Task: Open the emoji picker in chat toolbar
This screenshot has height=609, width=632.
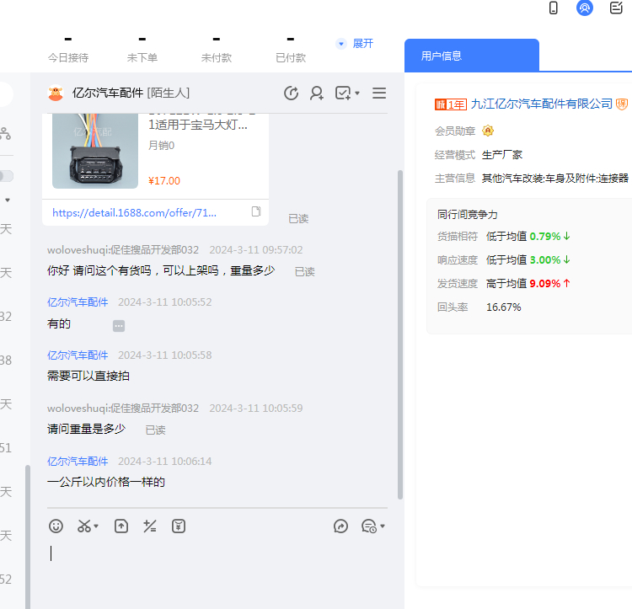Action: [56, 526]
